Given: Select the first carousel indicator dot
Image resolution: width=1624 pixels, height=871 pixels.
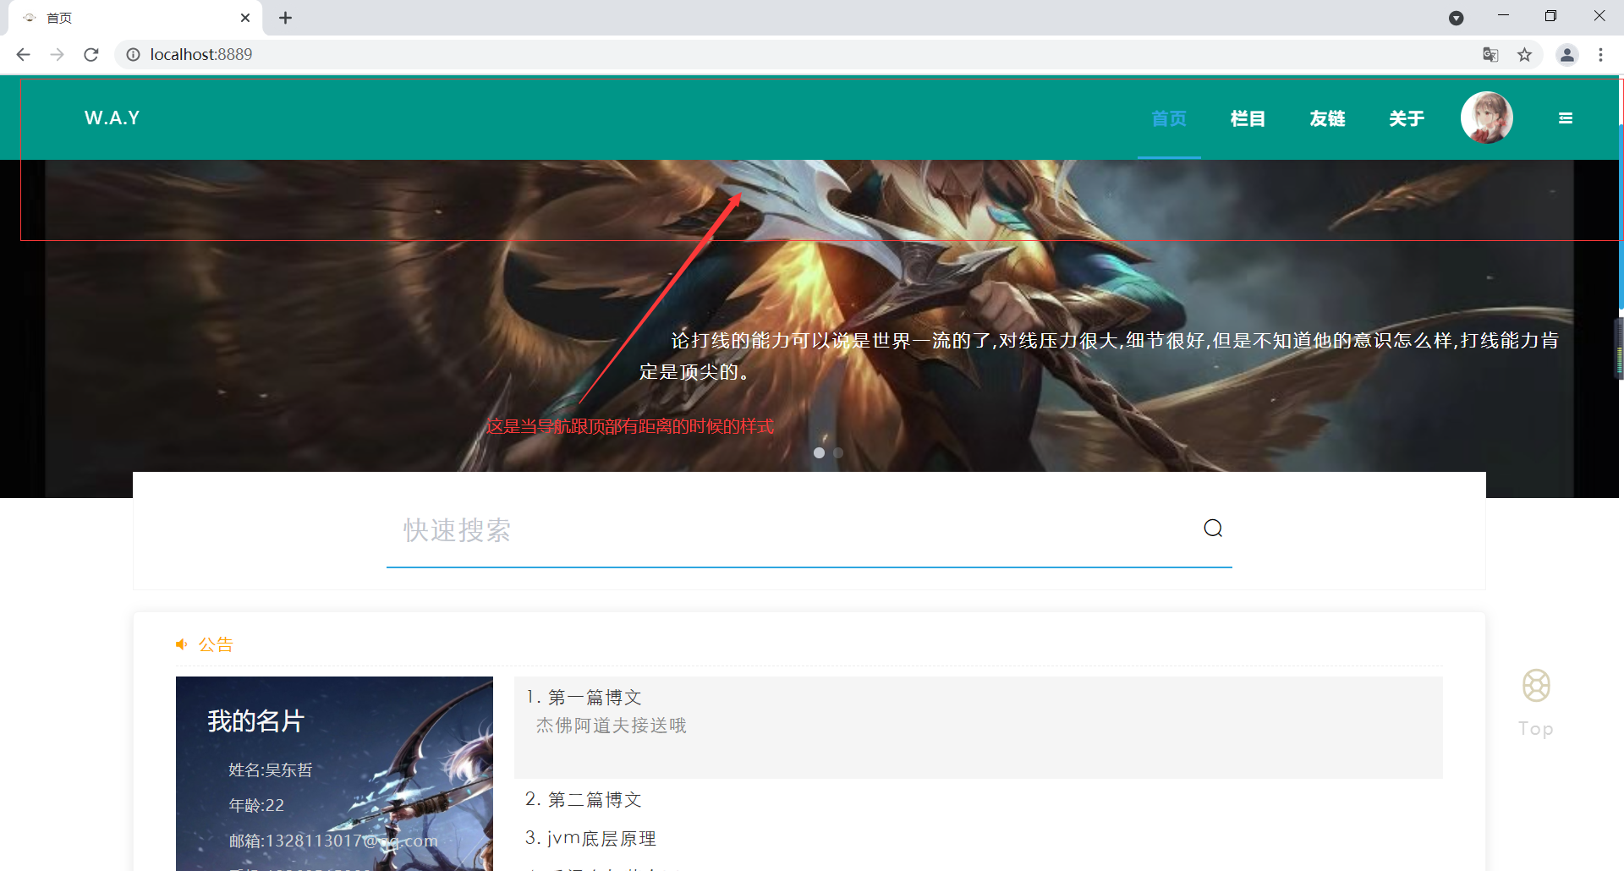Looking at the screenshot, I should point(819,452).
